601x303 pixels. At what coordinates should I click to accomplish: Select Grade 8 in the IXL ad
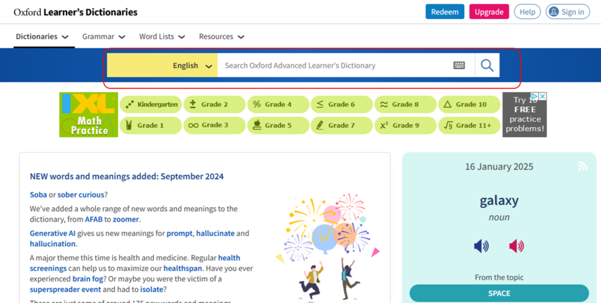tap(405, 104)
